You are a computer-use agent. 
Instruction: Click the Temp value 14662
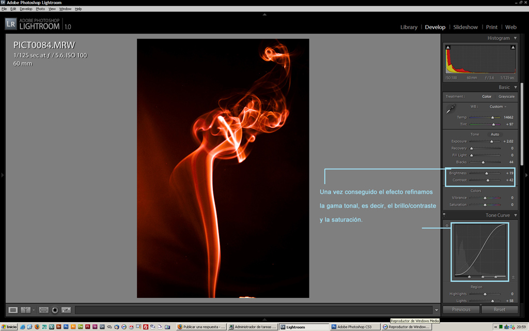[x=508, y=117]
